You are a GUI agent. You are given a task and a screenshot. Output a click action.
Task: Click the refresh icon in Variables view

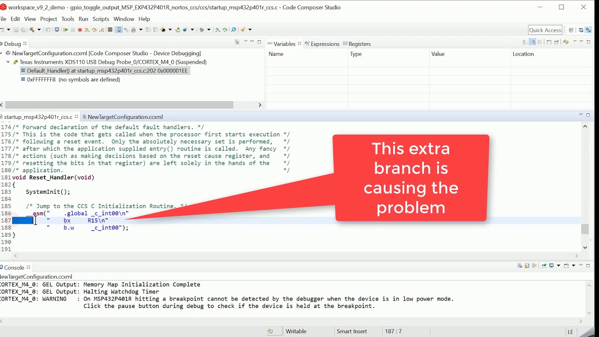566,42
